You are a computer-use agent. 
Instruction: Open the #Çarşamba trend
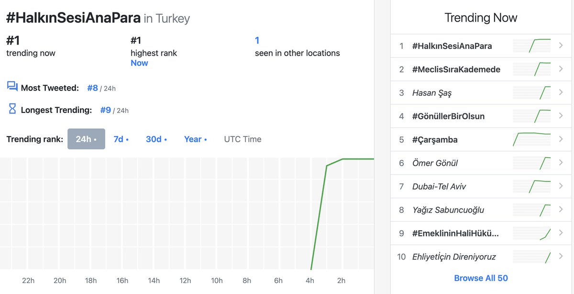(x=435, y=140)
